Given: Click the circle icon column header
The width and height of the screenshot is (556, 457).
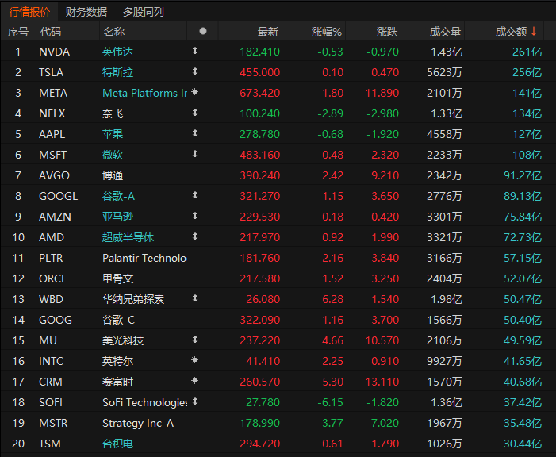Looking at the screenshot, I should tap(203, 31).
